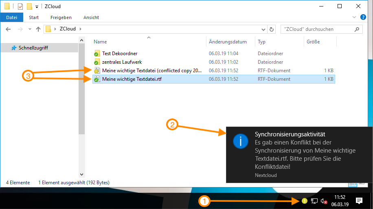Click new folder quick access icon
The height and width of the screenshot is (209, 373).
click(x=29, y=6)
